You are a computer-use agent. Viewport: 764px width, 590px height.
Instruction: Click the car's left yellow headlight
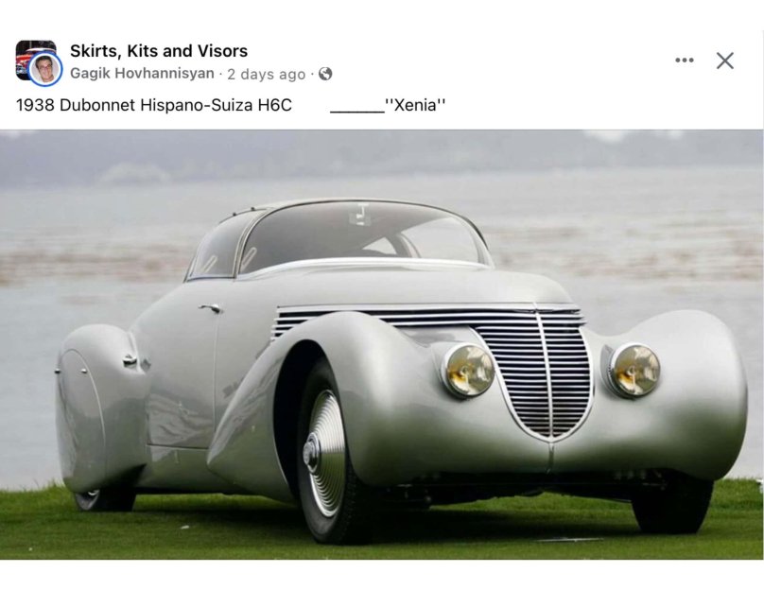[x=469, y=371]
